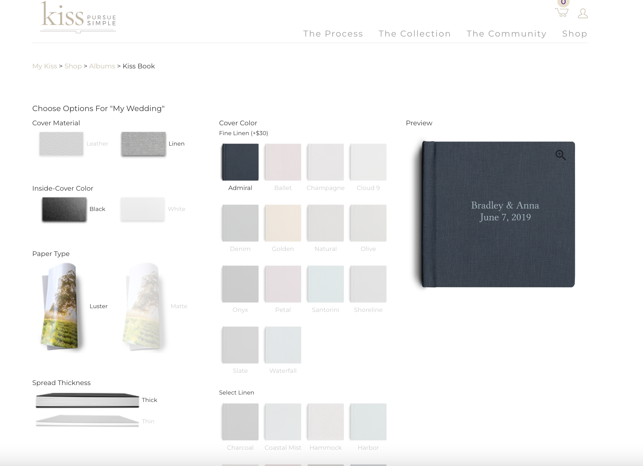643x466 pixels.
Task: Click the "Kiss Book" breadcrumb text
Action: 139,66
